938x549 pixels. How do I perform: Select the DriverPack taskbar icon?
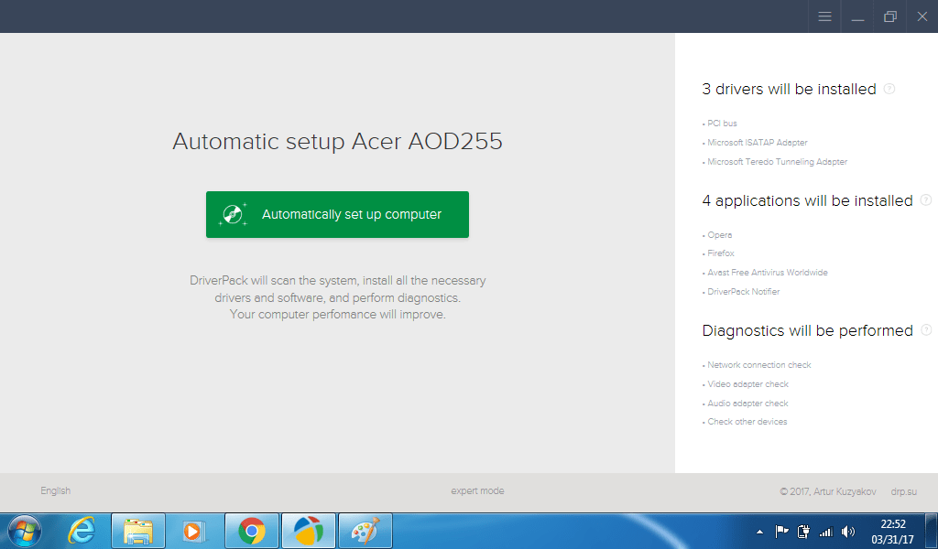309,531
